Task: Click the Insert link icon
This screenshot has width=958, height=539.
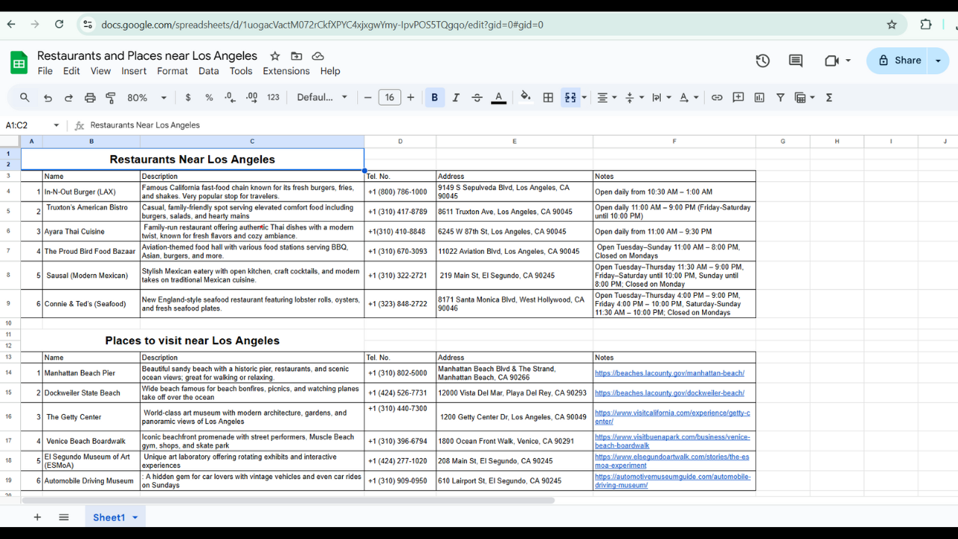Action: point(717,97)
